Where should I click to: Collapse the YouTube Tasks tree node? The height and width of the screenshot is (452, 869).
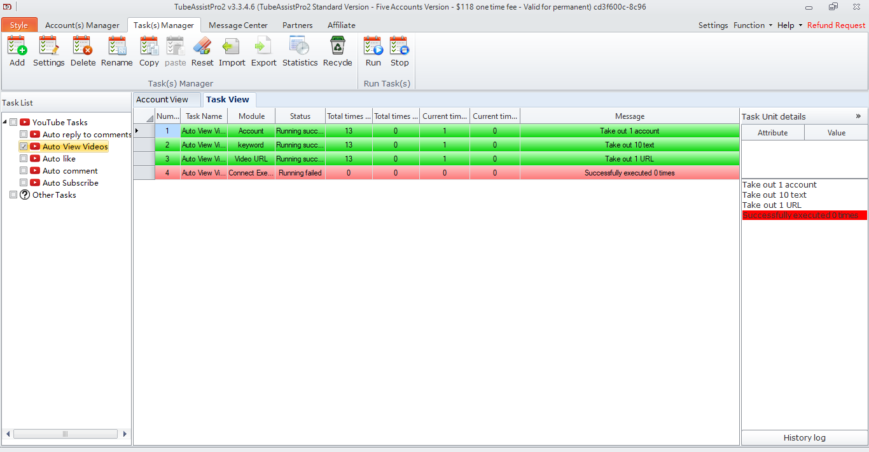pyautogui.click(x=5, y=122)
